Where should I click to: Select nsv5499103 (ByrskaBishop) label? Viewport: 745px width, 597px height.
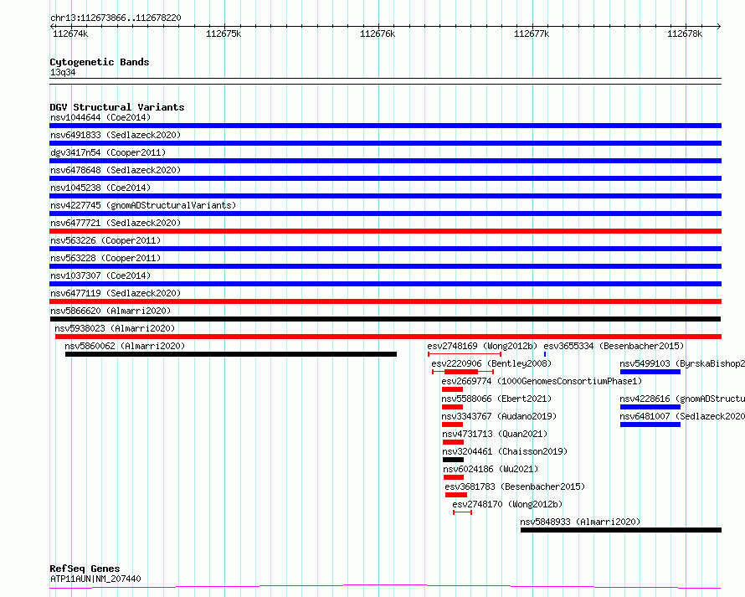(682, 363)
